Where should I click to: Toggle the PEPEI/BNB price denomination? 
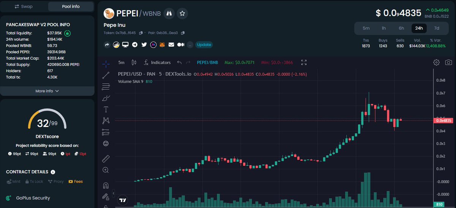click(207, 62)
